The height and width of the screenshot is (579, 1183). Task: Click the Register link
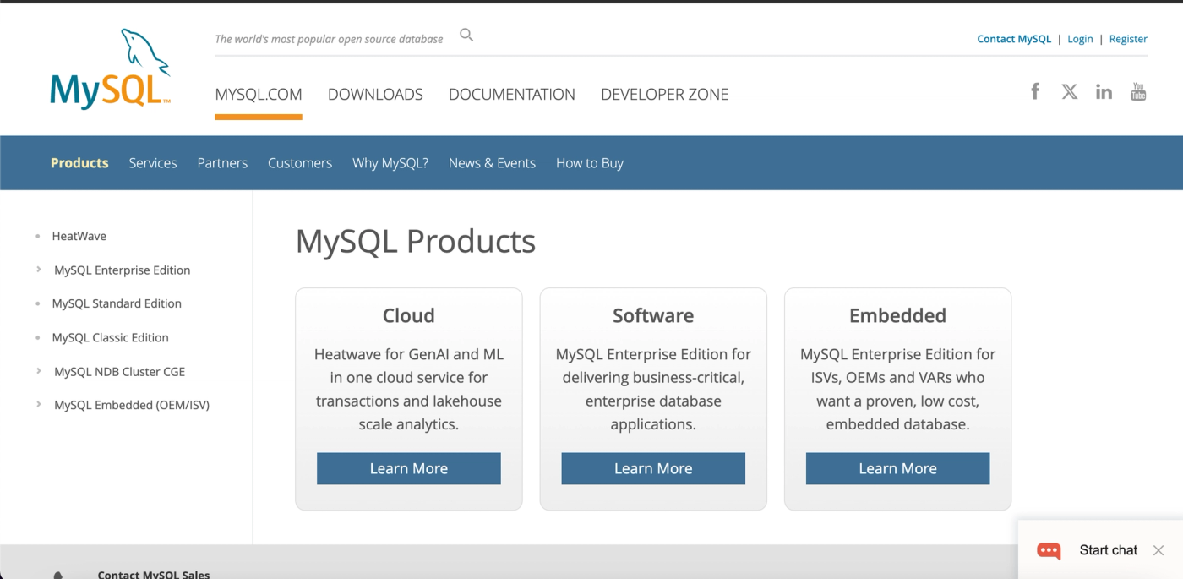coord(1128,39)
